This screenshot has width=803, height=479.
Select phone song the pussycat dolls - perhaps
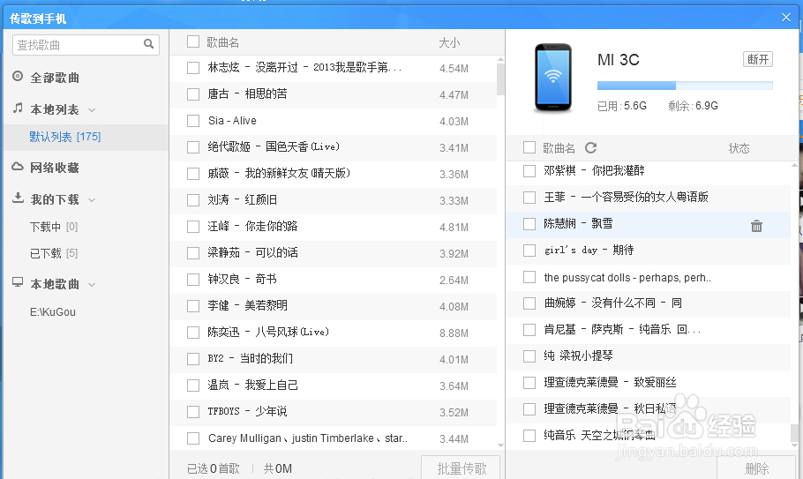click(649, 277)
